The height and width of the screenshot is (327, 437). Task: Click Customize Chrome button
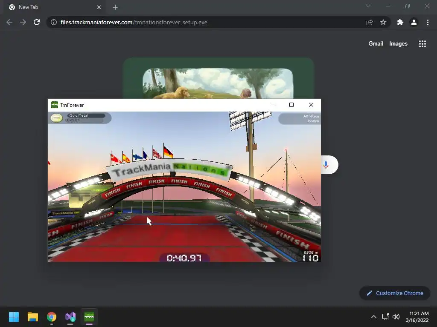395,293
